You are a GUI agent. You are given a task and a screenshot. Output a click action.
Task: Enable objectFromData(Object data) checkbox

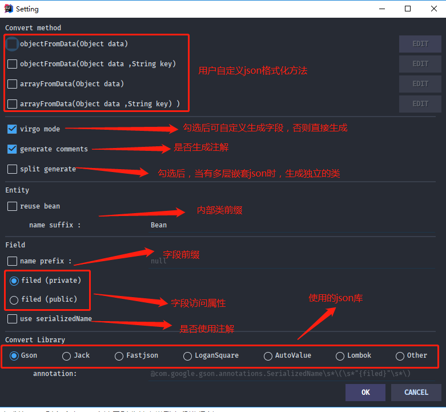coord(12,44)
